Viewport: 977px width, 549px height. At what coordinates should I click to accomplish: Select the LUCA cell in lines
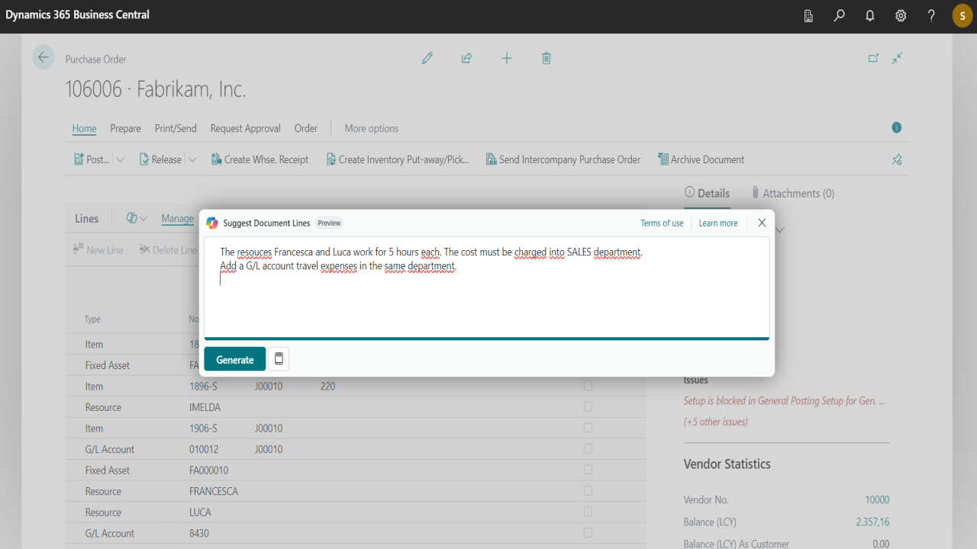point(200,512)
